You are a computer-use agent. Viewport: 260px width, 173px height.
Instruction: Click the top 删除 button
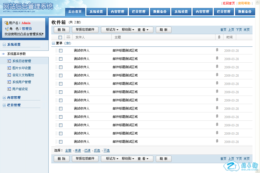tap(62, 30)
